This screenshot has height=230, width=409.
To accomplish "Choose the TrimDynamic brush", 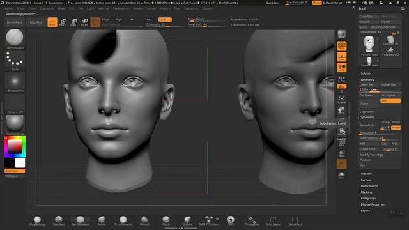I will (x=123, y=220).
